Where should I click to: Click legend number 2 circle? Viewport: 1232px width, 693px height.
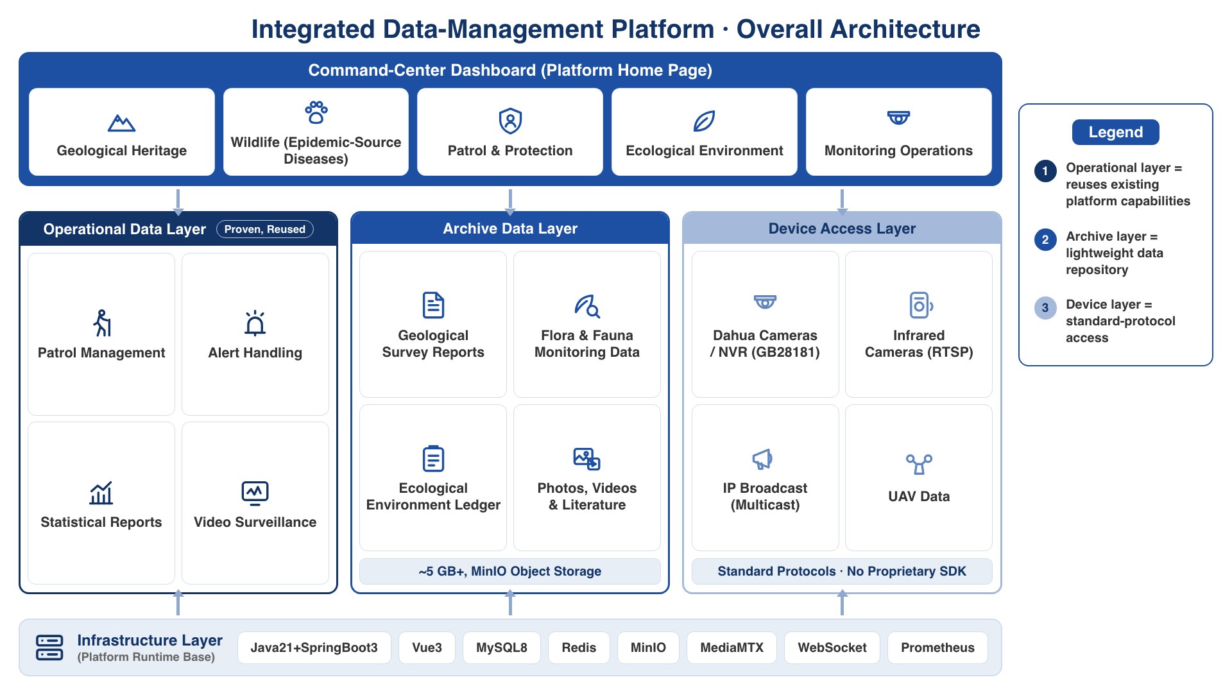pos(1045,239)
